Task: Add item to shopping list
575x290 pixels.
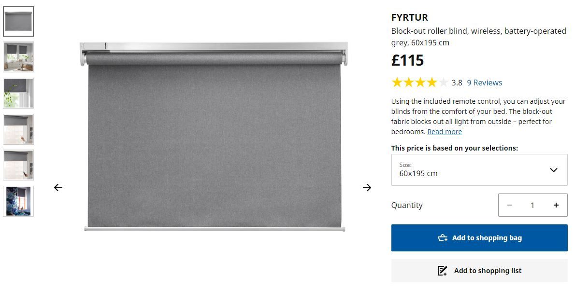Action: pyautogui.click(x=479, y=271)
